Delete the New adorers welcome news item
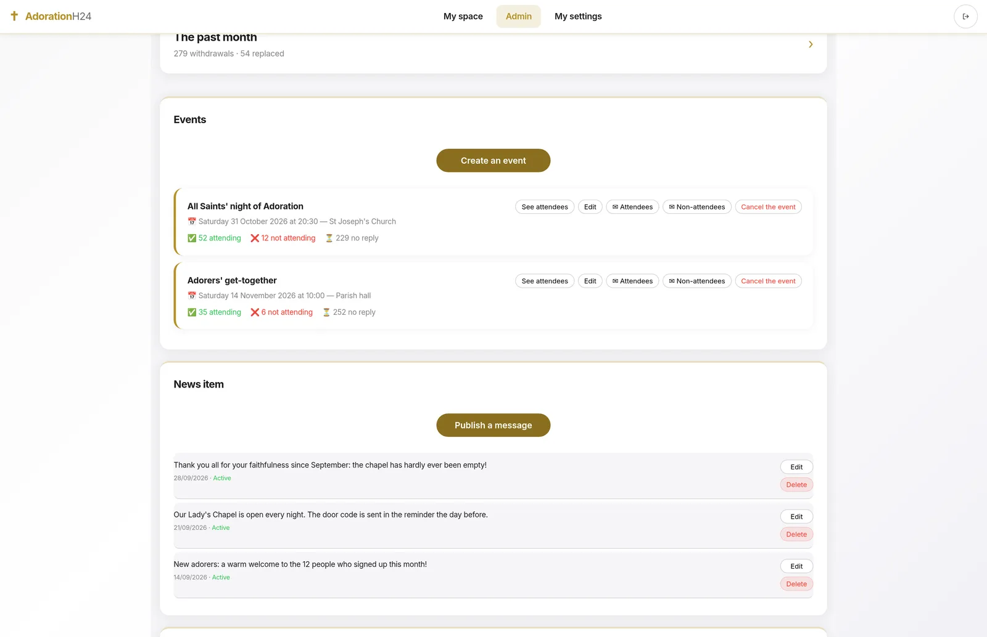Image resolution: width=987 pixels, height=637 pixels. coord(796,584)
